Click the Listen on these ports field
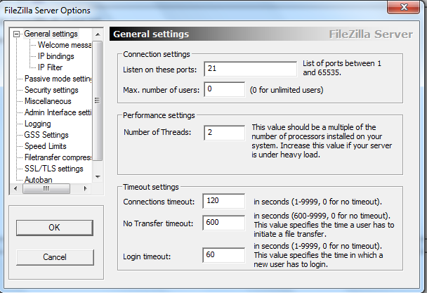This screenshot has width=427, height=293. pos(250,69)
